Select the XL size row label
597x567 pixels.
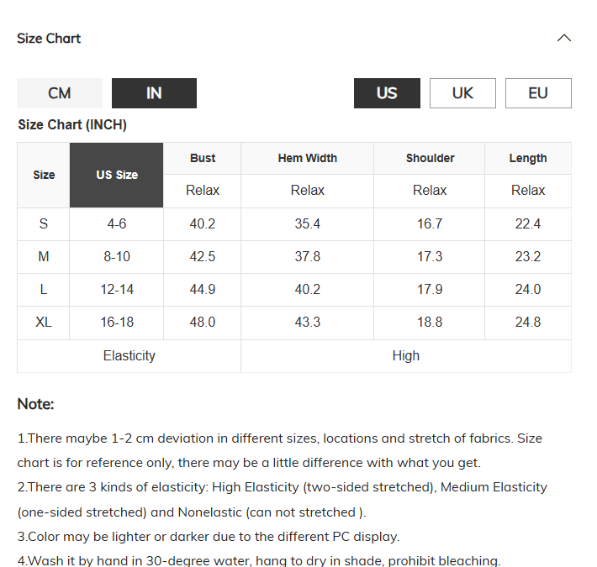(44, 323)
